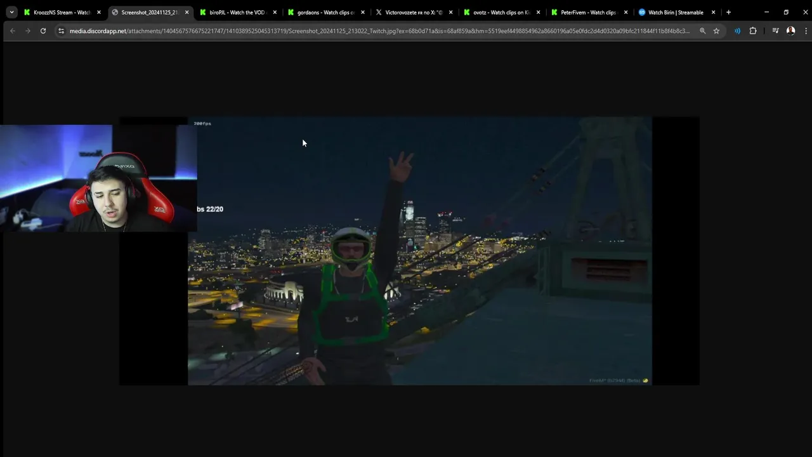Close the biroPJL tab
812x457 pixels.
pyautogui.click(x=275, y=12)
